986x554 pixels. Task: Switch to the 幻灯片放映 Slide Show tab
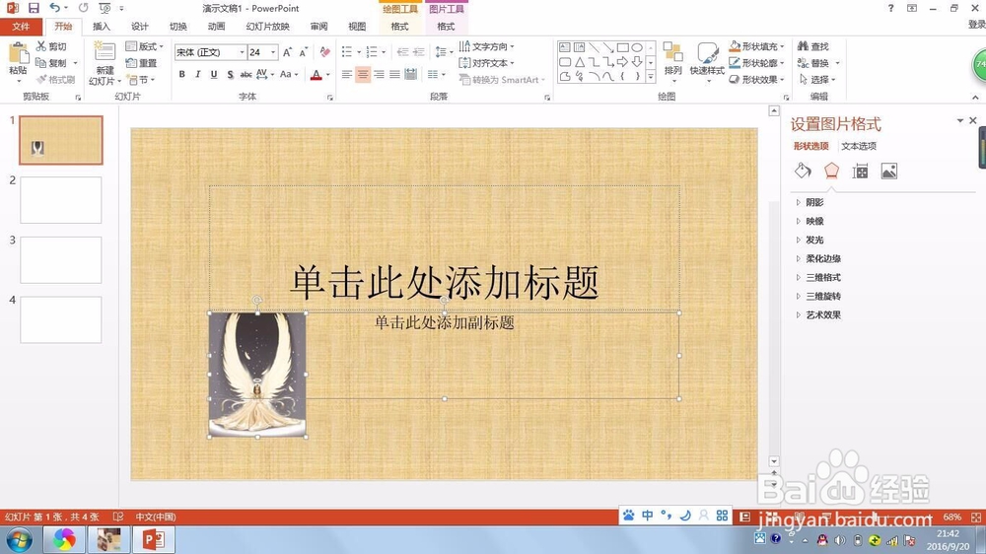[x=268, y=27]
